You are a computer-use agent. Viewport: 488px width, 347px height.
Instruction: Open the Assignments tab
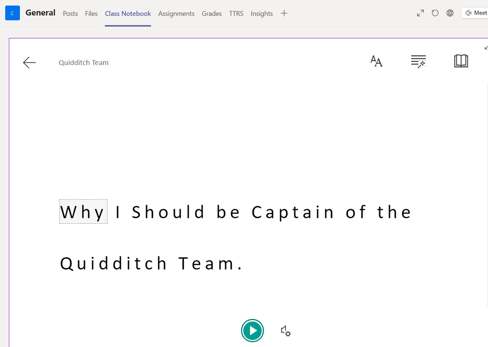pyautogui.click(x=176, y=13)
